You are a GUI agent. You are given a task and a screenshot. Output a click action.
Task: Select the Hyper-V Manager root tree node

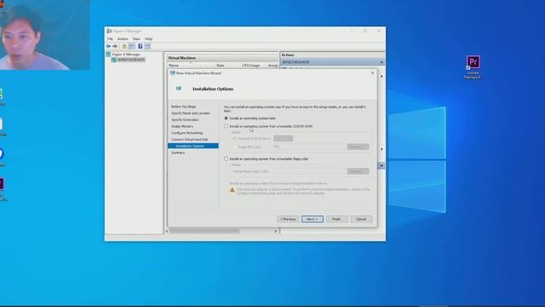[x=126, y=55]
